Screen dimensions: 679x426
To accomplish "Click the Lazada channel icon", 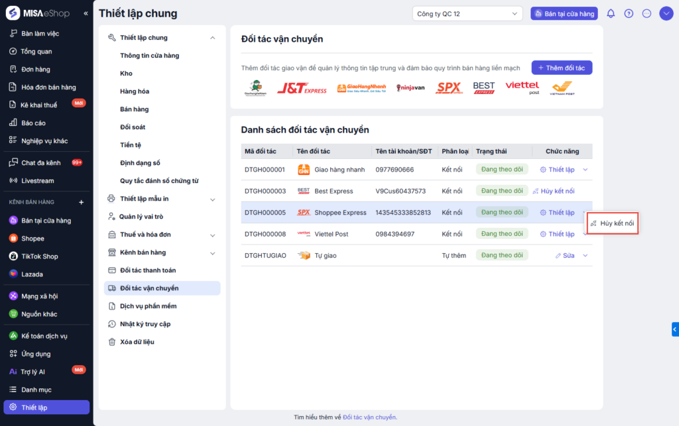I will (x=13, y=274).
